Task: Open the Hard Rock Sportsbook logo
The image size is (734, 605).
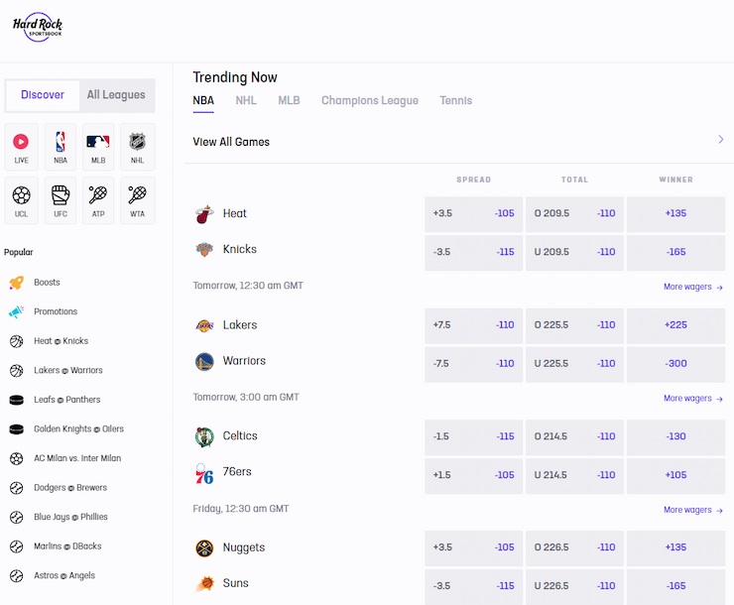Action: pyautogui.click(x=38, y=27)
